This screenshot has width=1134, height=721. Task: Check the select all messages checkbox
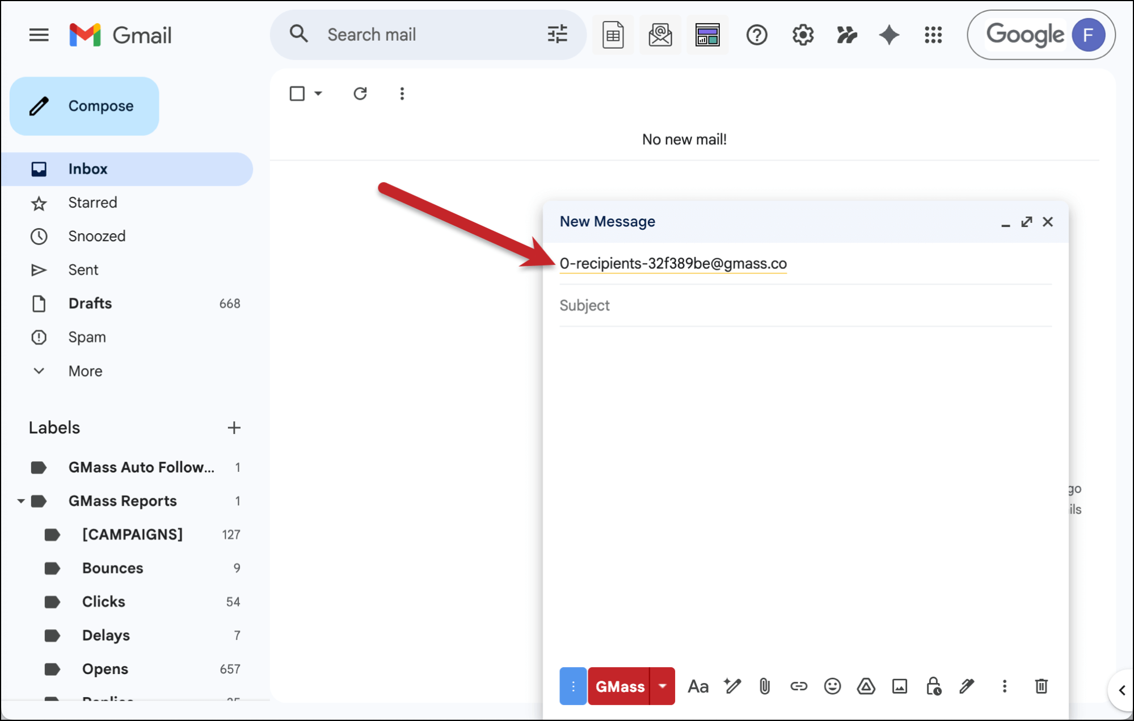click(x=297, y=94)
